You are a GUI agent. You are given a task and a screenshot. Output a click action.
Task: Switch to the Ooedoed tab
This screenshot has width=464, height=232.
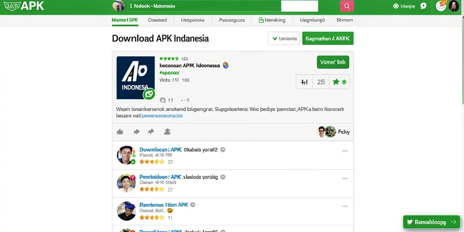[x=157, y=20]
